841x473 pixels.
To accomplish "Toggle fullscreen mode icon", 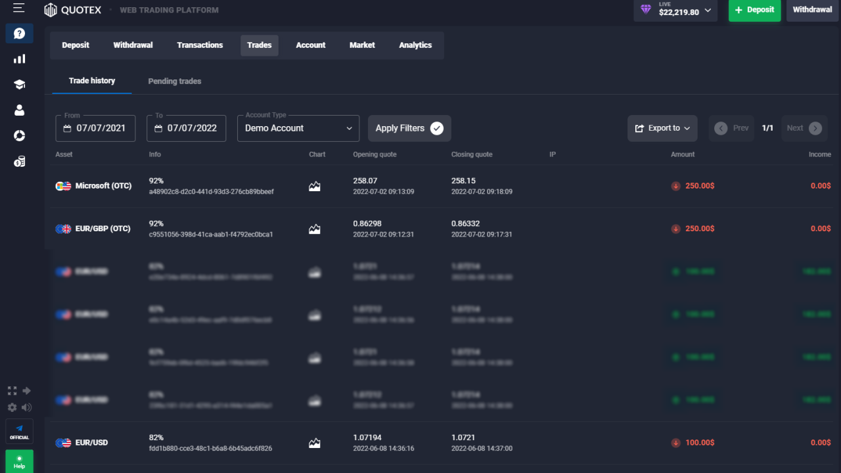I will (12, 390).
